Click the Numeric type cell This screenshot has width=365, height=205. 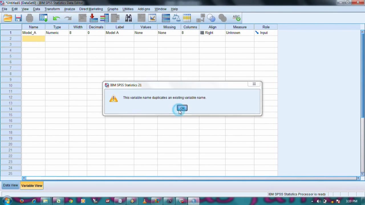click(x=57, y=33)
